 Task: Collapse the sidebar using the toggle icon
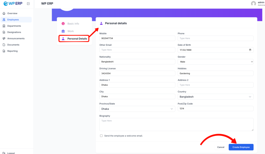pyautogui.click(x=28, y=4)
